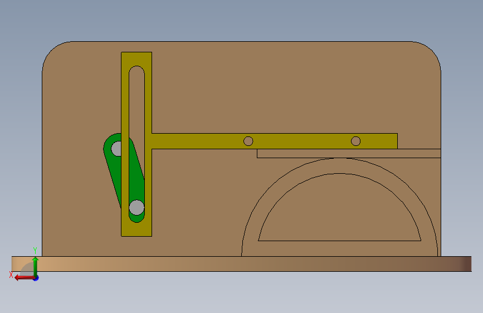
Task: Click the left hole on the horizontal yellow bar
Action: click(248, 141)
